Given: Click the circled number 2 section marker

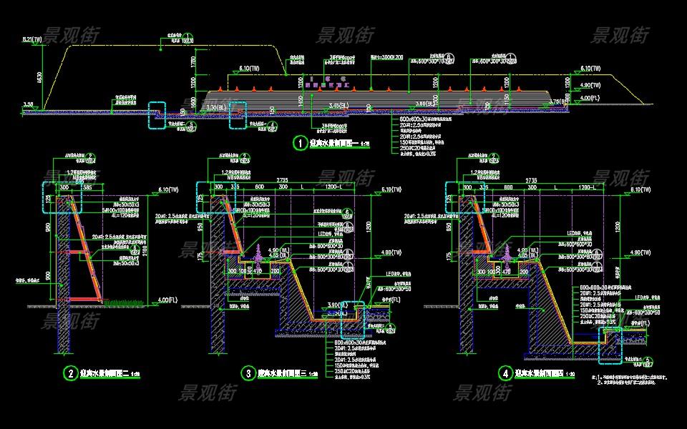Looking at the screenshot, I should tap(70, 373).
